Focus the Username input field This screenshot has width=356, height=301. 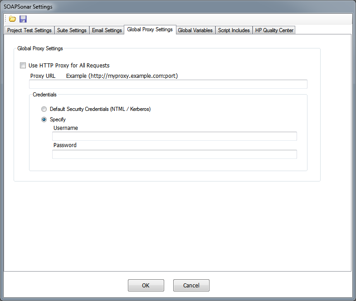tap(175, 136)
